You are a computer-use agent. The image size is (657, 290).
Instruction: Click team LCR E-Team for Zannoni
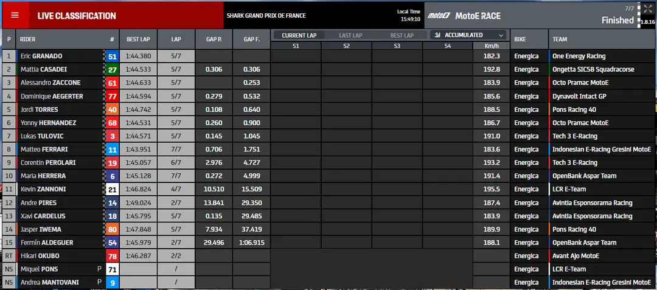pyautogui.click(x=569, y=190)
